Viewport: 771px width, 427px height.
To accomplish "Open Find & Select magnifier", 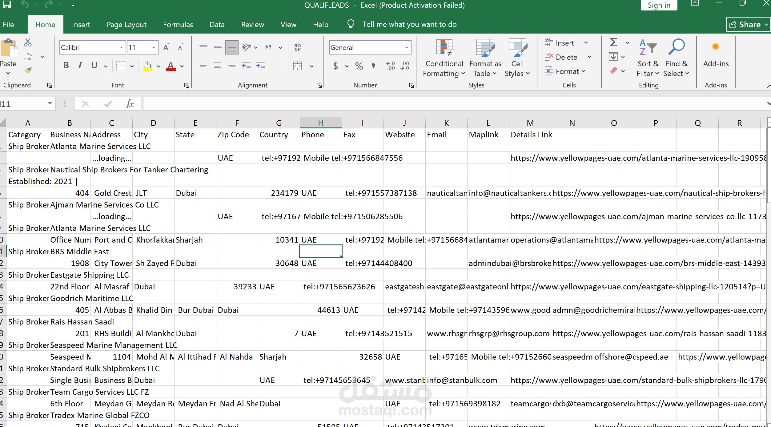I will pos(676,57).
